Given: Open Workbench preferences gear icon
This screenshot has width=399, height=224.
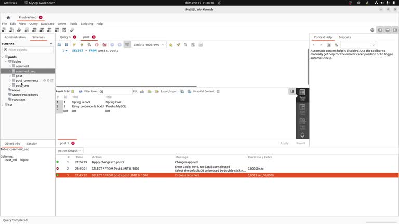Looking at the screenshot, I should coord(373,30).
